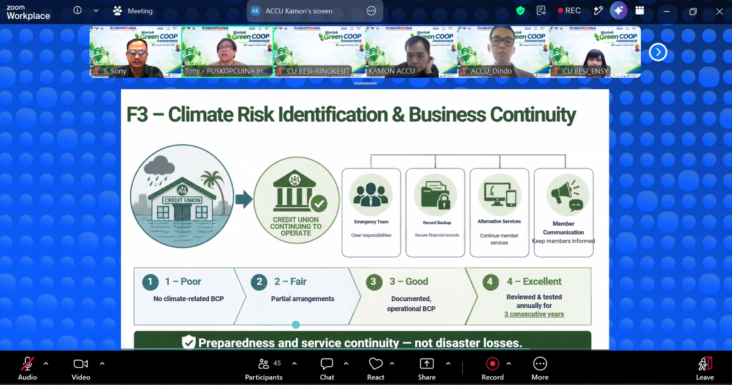Open ACCU Kamon's screen options menu
This screenshot has height=385, width=732.
tap(371, 11)
